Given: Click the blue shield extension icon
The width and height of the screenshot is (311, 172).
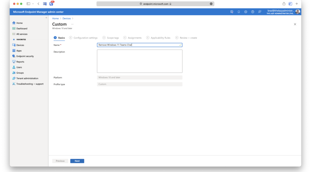Looking at the screenshot, I should (x=51, y=4).
